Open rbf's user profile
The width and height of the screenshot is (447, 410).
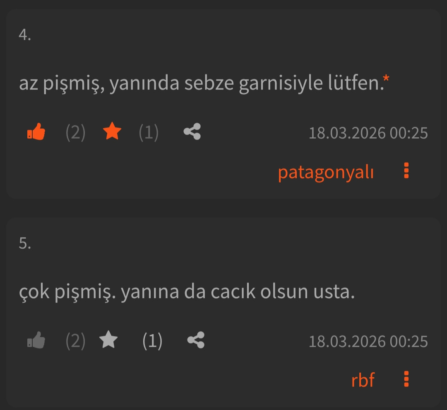tap(363, 380)
